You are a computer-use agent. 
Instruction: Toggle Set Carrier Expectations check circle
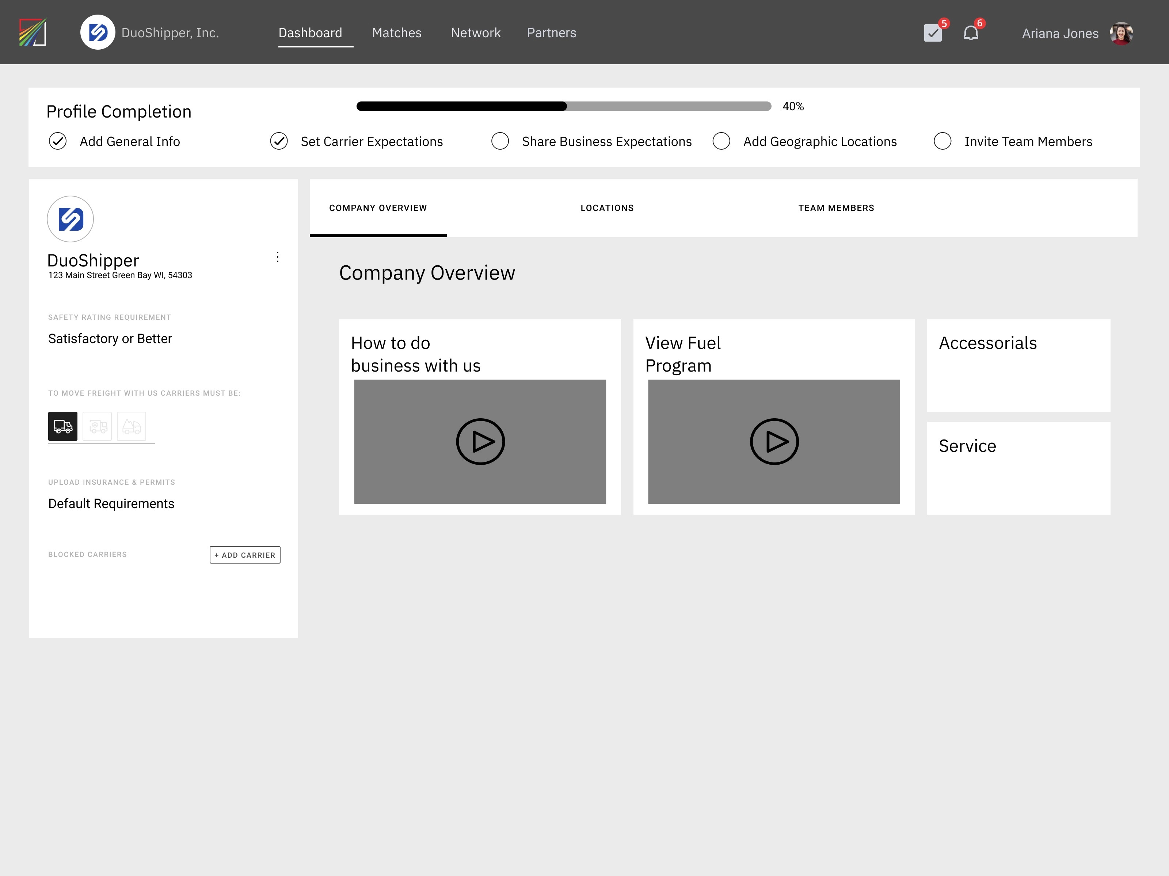279,142
